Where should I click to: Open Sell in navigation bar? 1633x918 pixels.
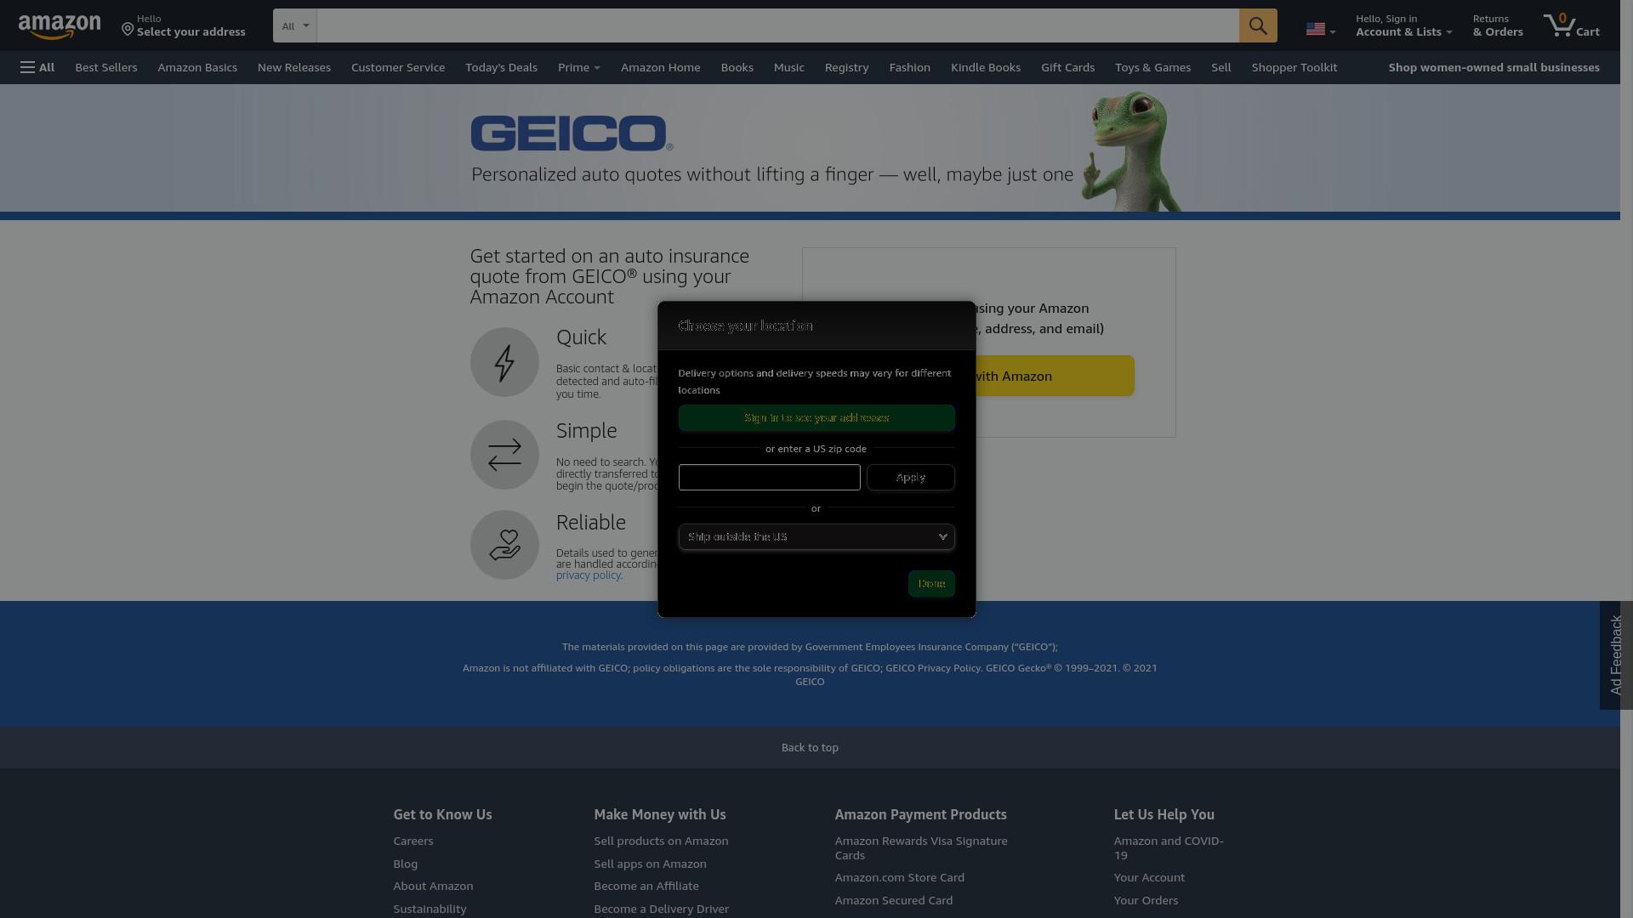pos(1221,67)
